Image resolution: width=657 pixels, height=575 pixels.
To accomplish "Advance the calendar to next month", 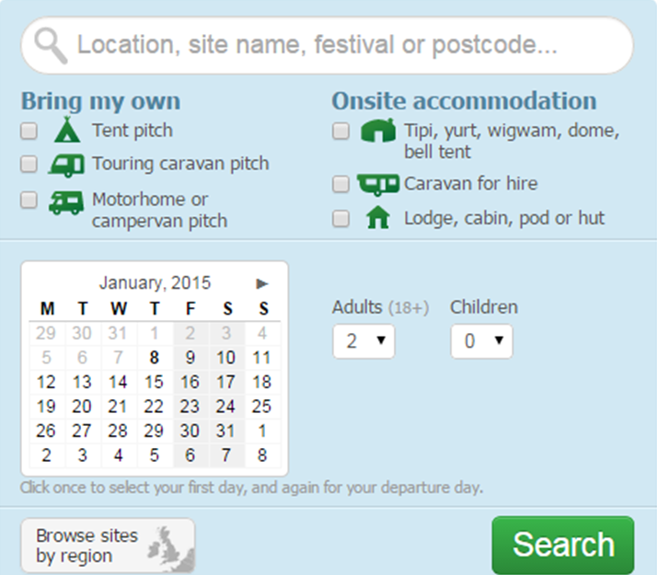I will click(262, 283).
